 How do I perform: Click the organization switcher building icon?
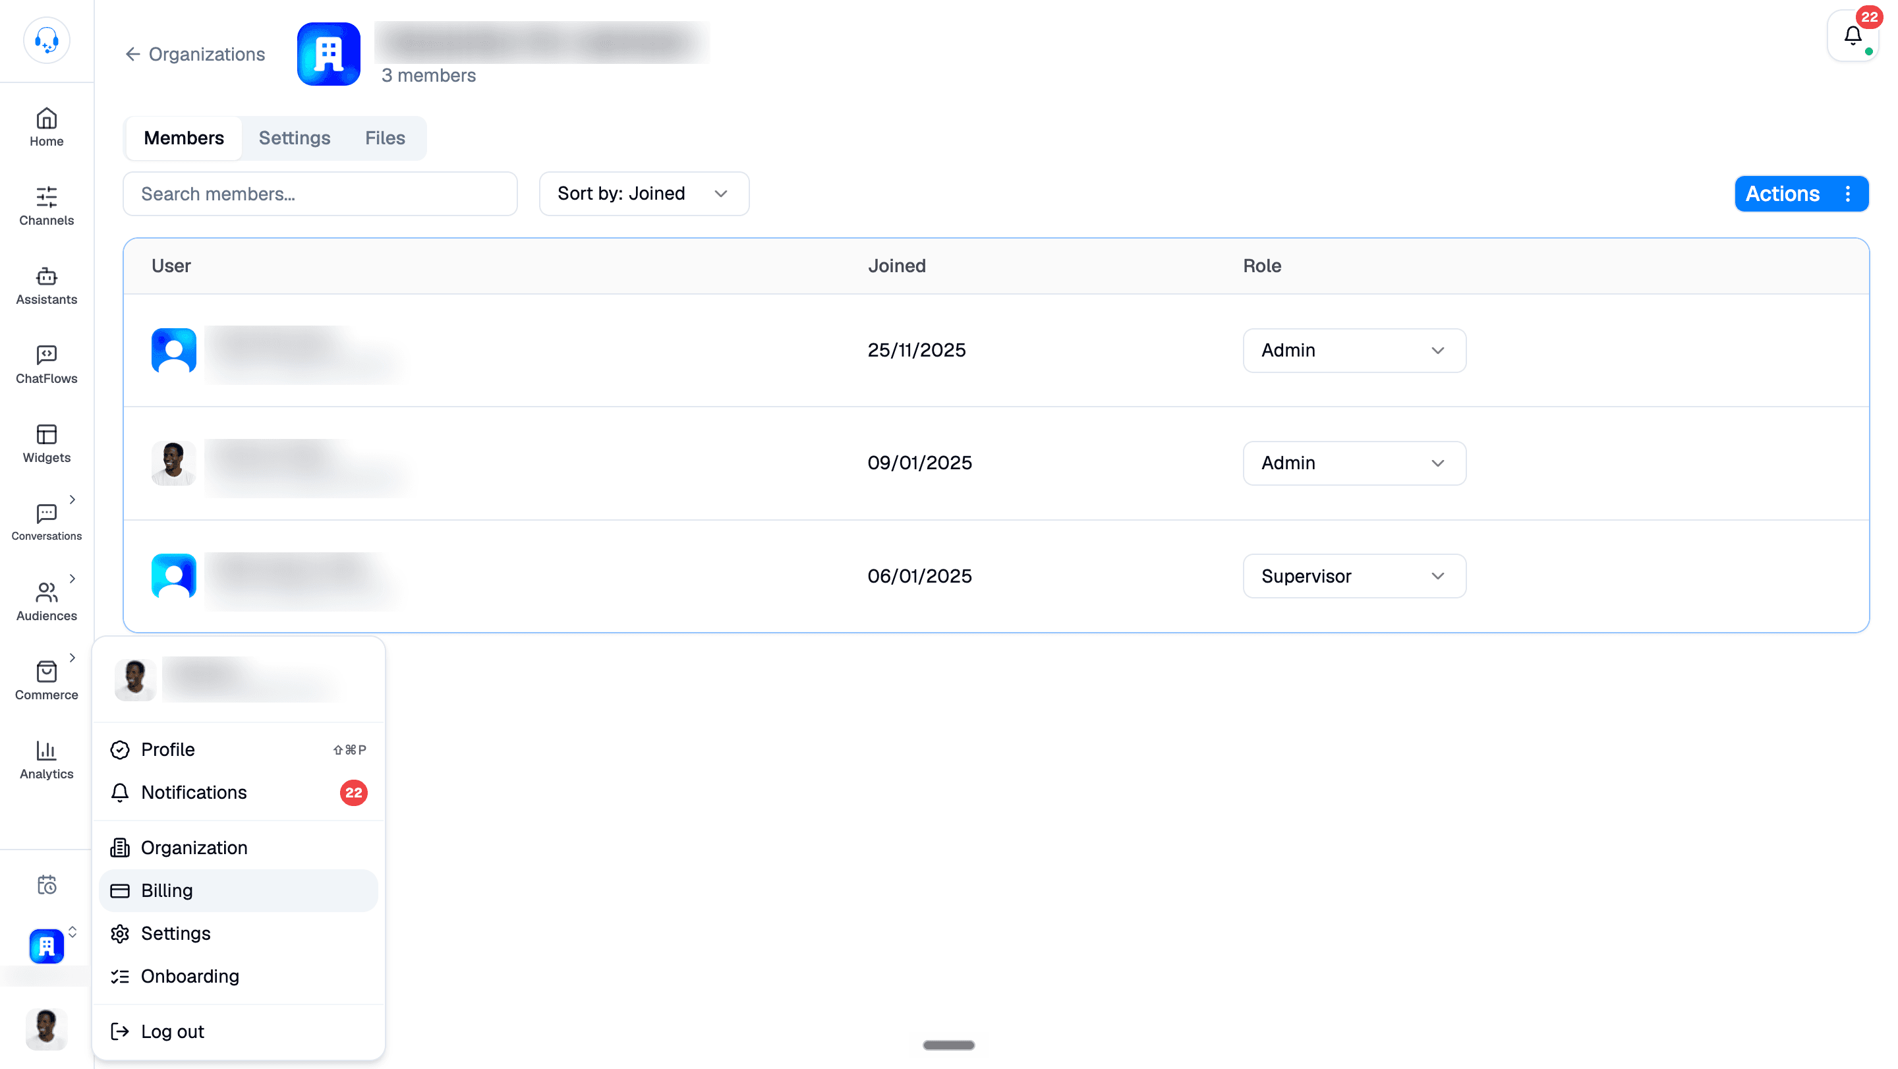(46, 946)
